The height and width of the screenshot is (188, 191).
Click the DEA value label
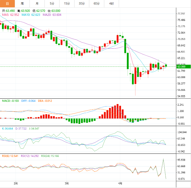click(x=45, y=101)
